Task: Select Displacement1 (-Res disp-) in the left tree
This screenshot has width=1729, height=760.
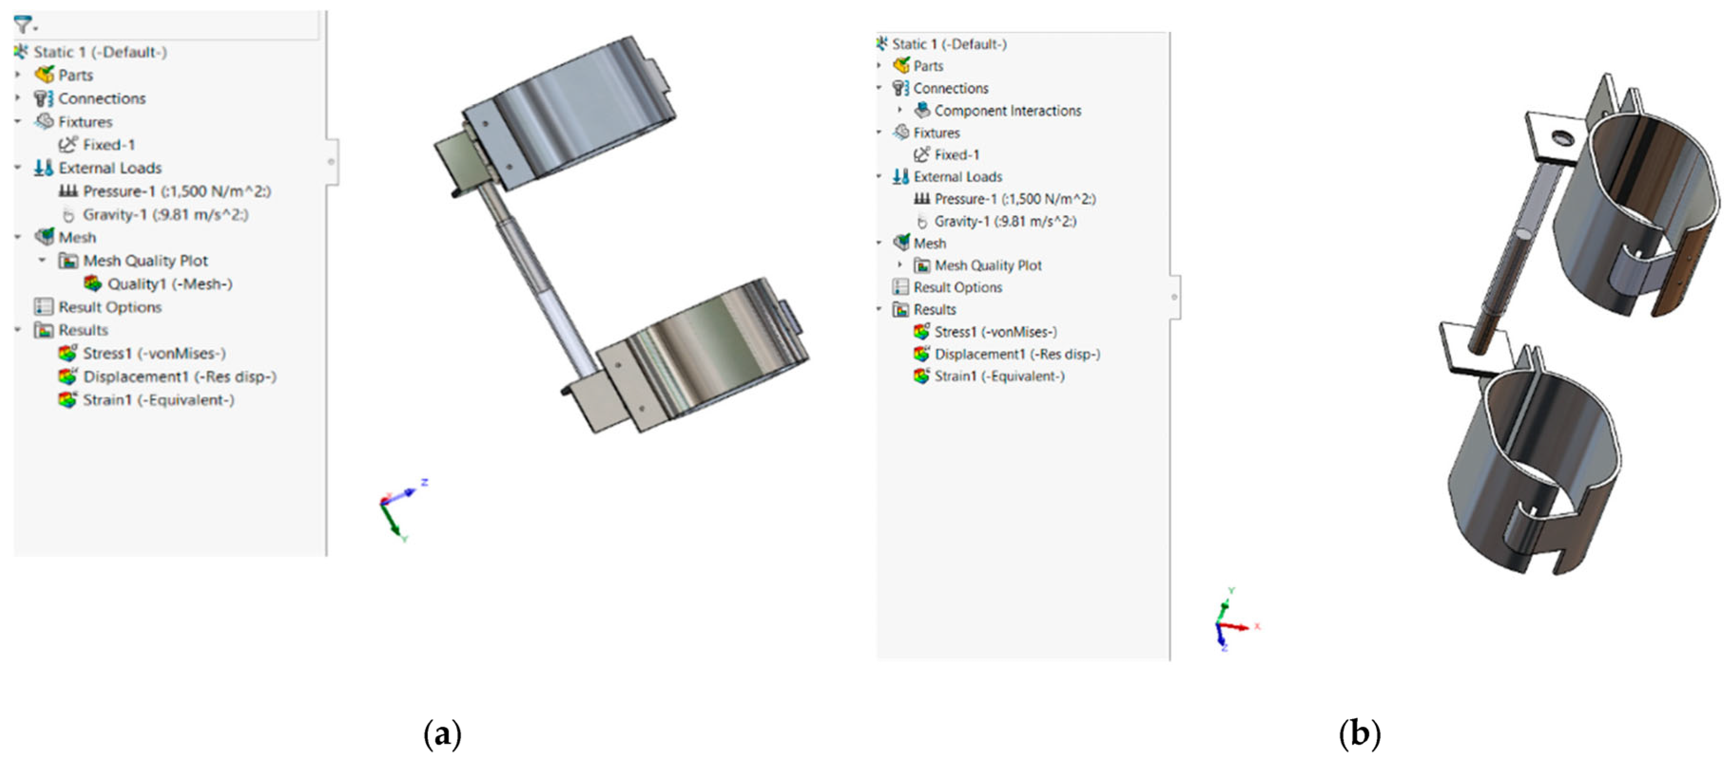Action: (x=179, y=376)
